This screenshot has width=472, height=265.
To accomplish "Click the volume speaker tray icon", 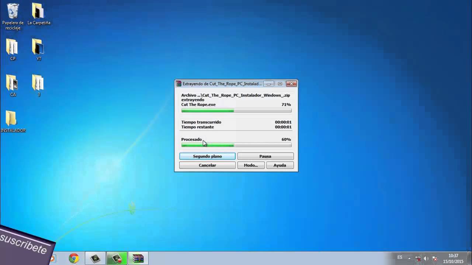I will click(x=426, y=258).
